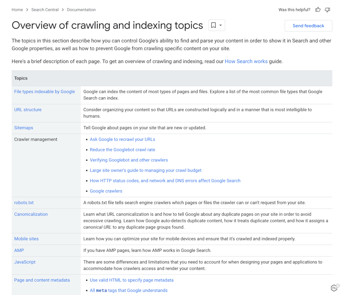Open Search Central breadcrumb item

pyautogui.click(x=45, y=10)
